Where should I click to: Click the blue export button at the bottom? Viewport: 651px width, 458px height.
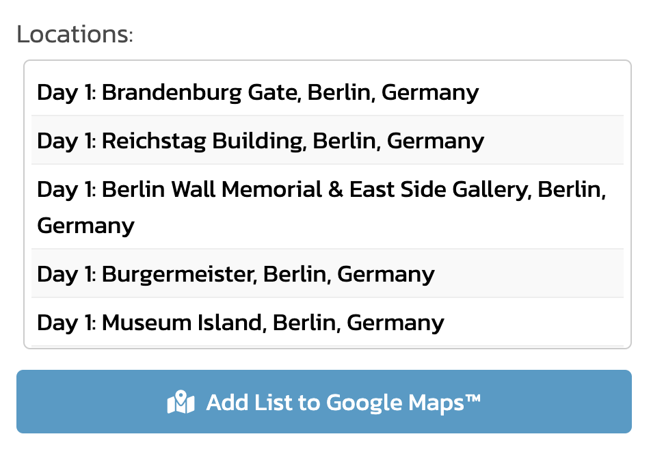325,403
